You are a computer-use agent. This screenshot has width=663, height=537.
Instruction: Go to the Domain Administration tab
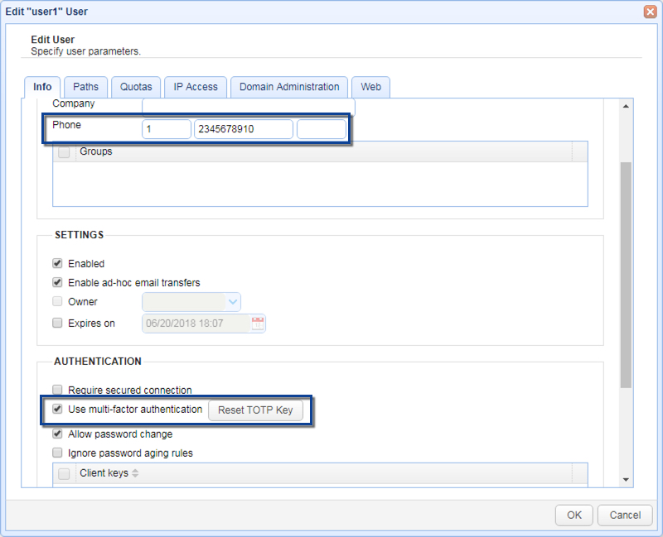click(x=289, y=87)
